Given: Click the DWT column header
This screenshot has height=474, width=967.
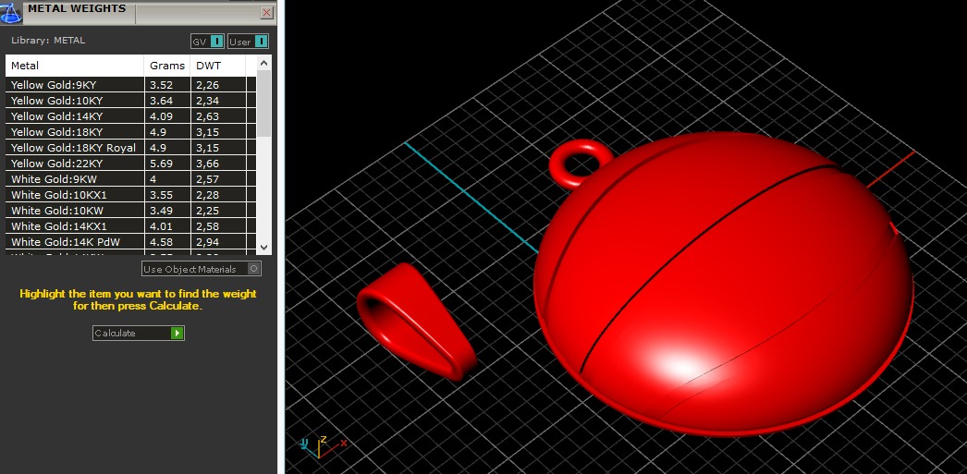Looking at the screenshot, I should (x=217, y=66).
